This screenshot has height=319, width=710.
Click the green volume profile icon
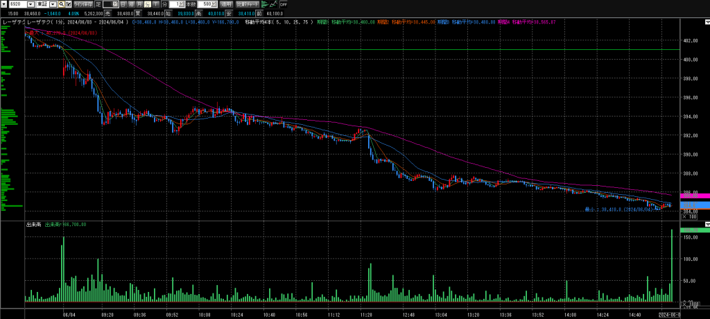tap(263, 4)
